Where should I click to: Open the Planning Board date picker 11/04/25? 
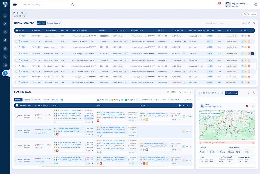tap(172, 92)
